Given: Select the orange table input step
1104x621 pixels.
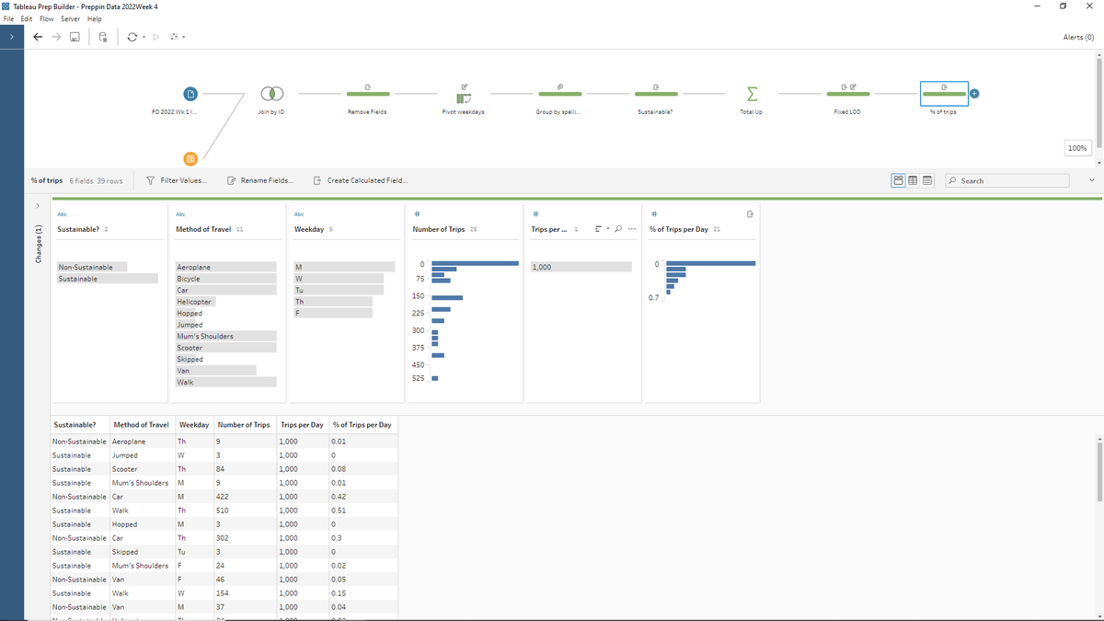Looking at the screenshot, I should click(190, 159).
